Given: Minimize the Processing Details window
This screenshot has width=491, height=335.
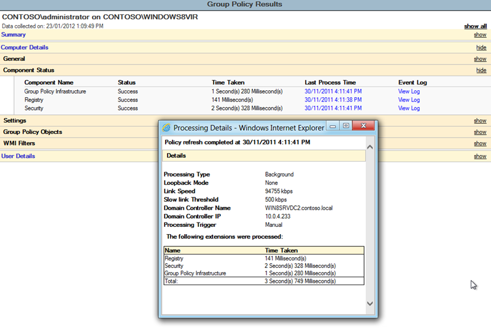Looking at the screenshot, I should tap(333, 126).
